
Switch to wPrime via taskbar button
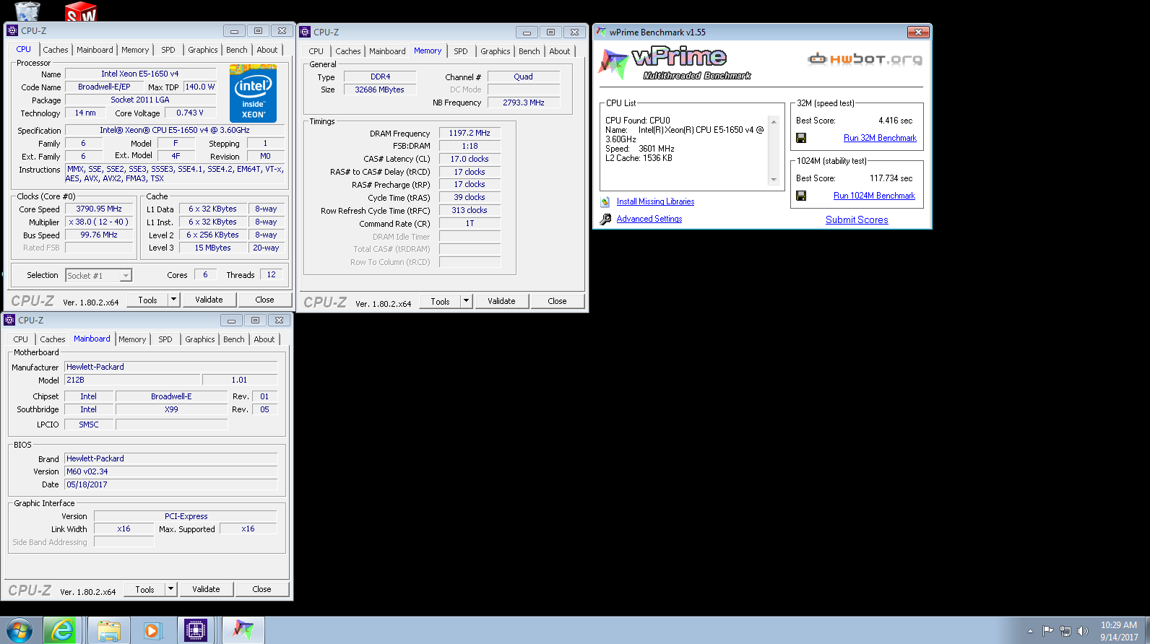[243, 630]
